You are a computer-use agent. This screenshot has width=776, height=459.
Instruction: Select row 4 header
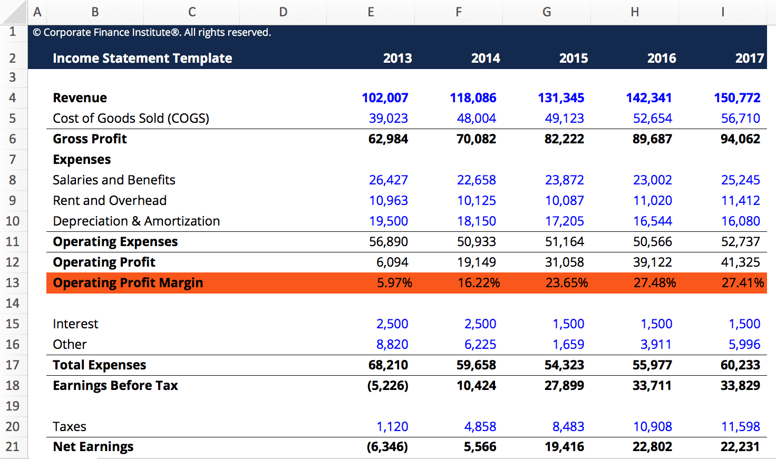(x=14, y=97)
